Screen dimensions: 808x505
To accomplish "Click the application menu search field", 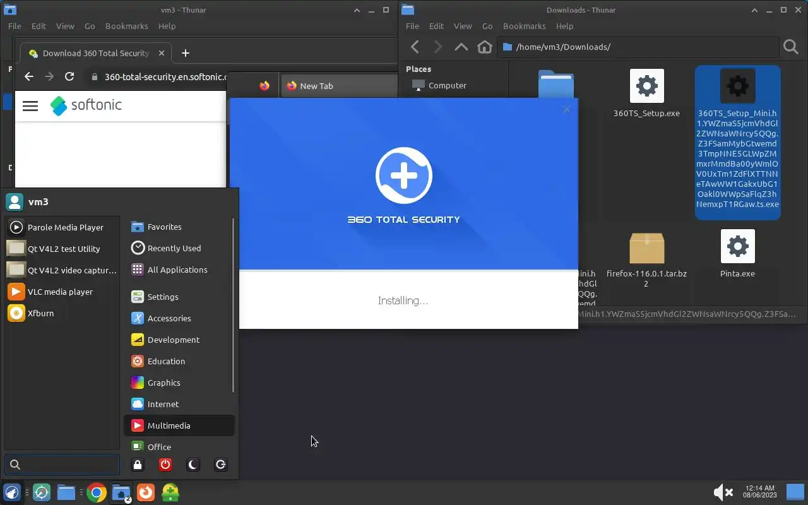I will coord(62,465).
